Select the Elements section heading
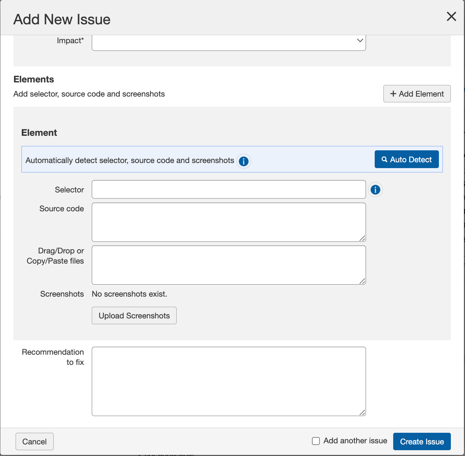The height and width of the screenshot is (456, 465). (x=34, y=79)
